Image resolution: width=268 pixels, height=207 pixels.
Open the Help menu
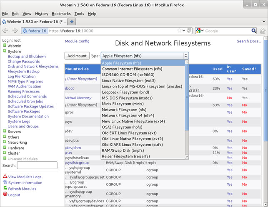point(92,14)
